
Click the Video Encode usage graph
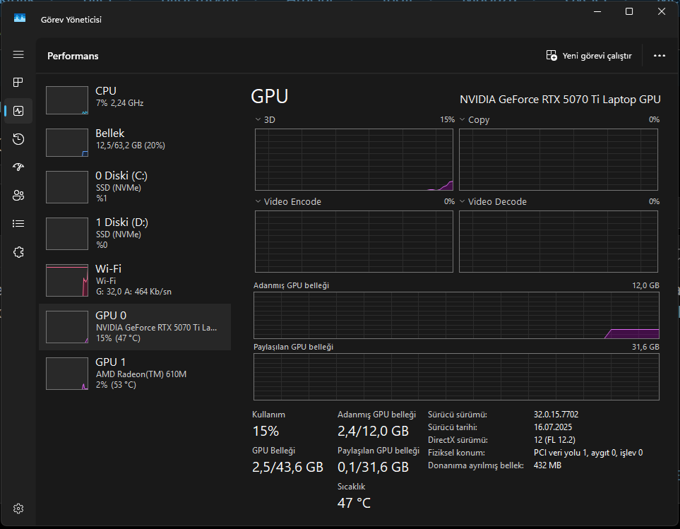[x=354, y=242]
